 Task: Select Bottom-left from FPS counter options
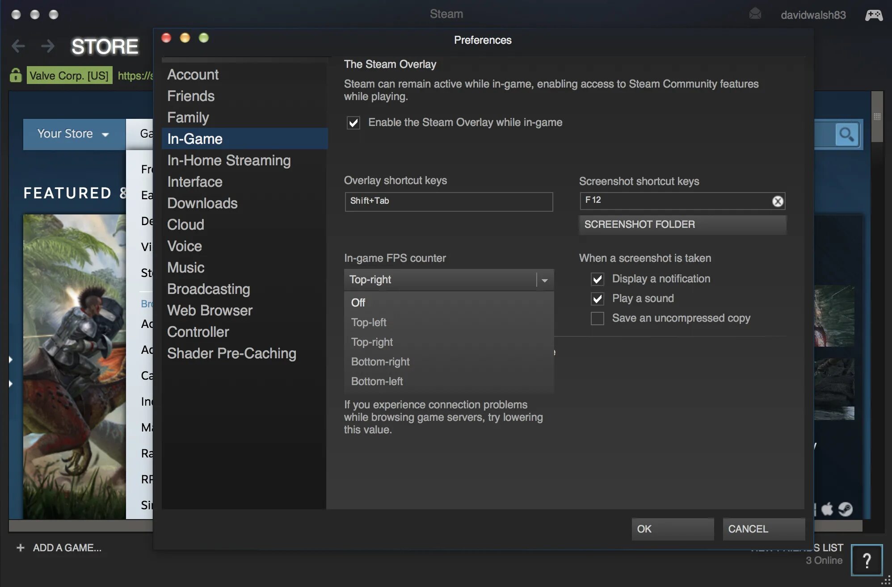coord(376,381)
